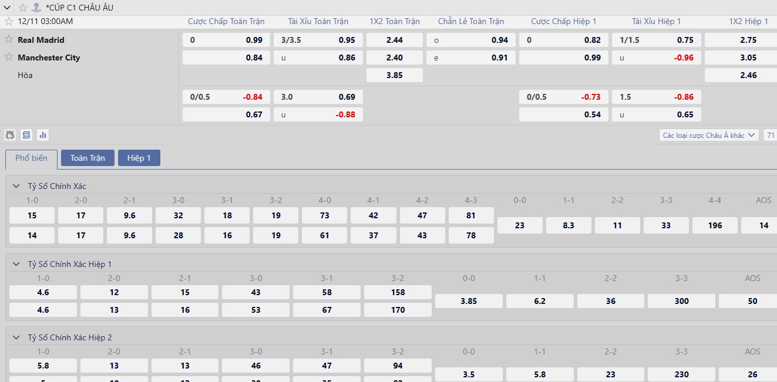Collapse the Tỷ Số Chính Xác Hiệp 2 section

coord(16,337)
